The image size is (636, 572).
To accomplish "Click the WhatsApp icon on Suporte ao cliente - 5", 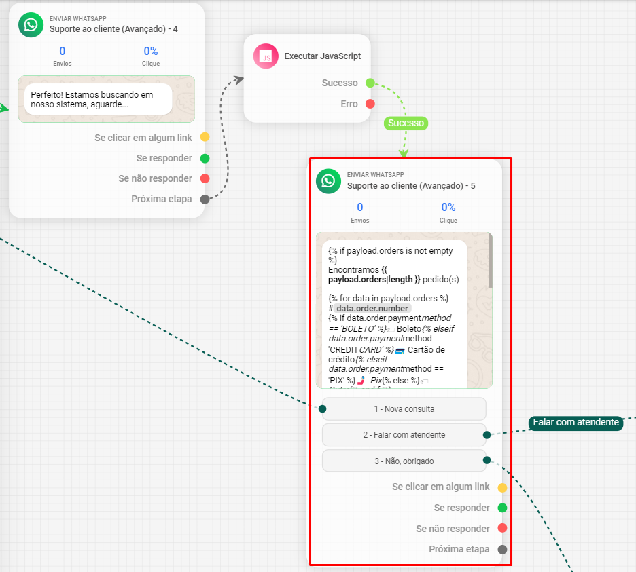I will tap(330, 181).
